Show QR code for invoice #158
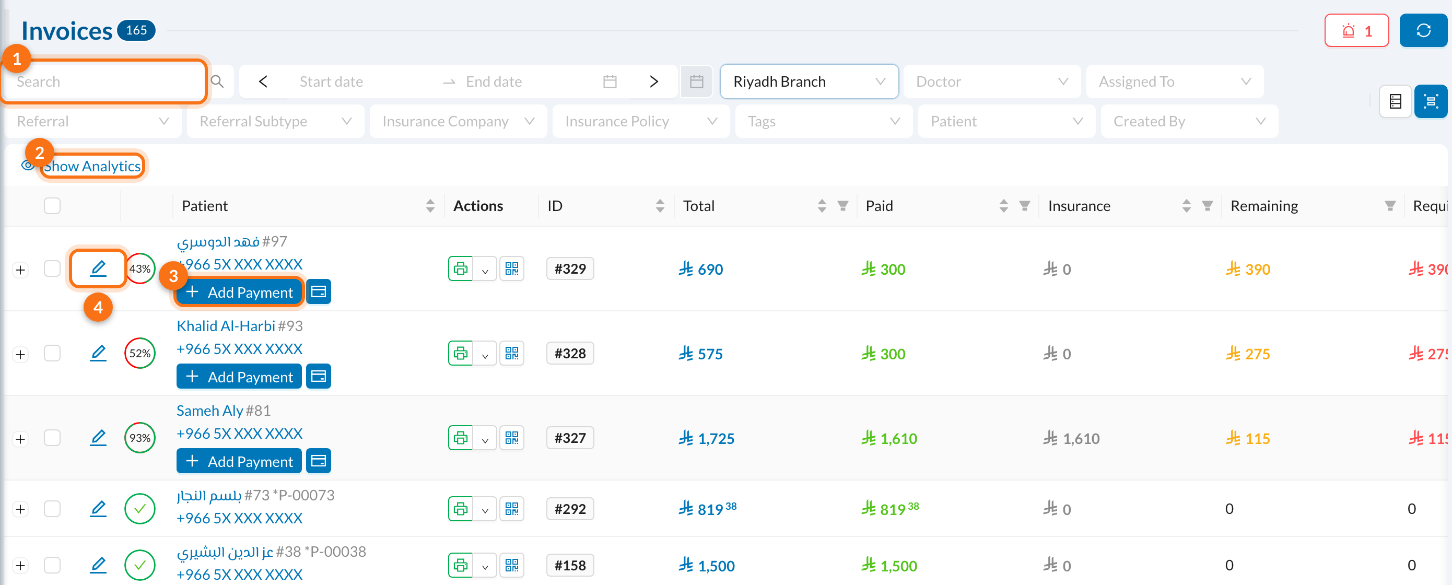1452x585 pixels. point(512,565)
